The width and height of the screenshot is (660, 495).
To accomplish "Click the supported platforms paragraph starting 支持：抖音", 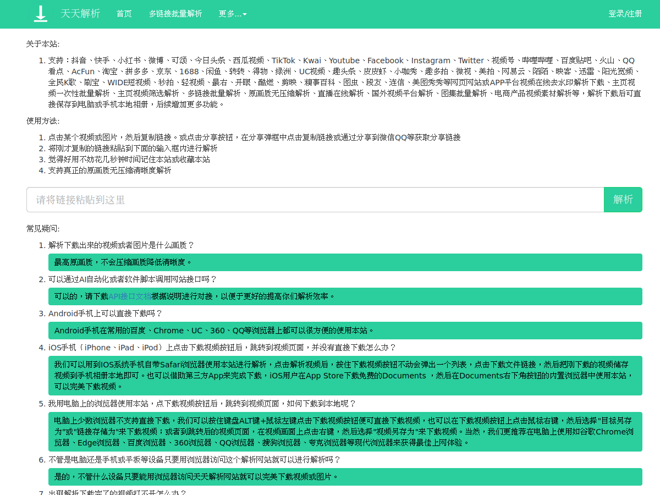I will tap(345, 82).
